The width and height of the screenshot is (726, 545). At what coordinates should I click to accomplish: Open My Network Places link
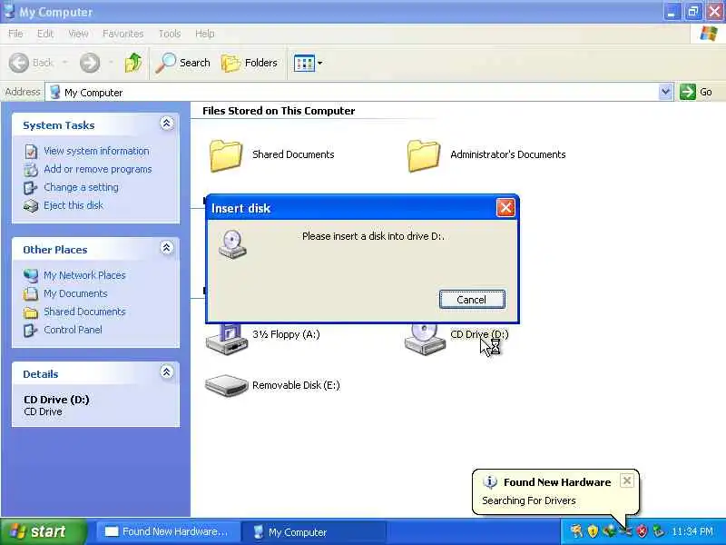84,275
